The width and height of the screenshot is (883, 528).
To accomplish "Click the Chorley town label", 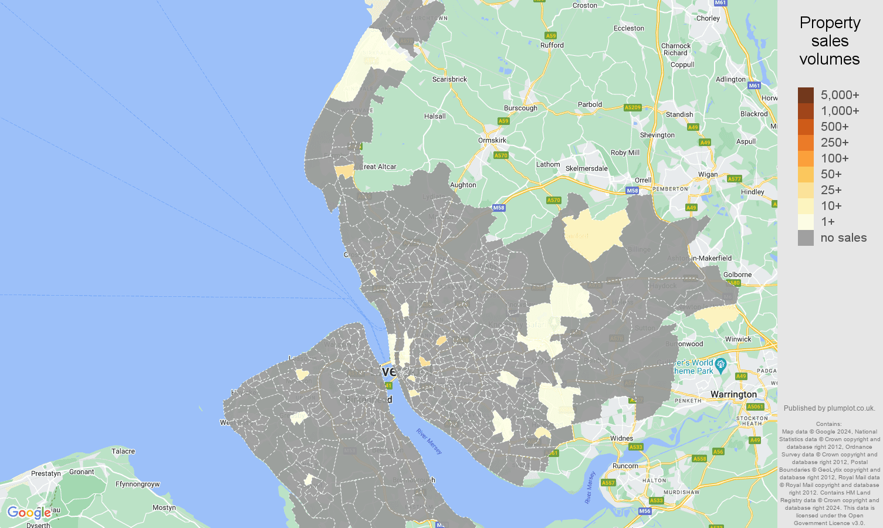I will click(x=708, y=18).
